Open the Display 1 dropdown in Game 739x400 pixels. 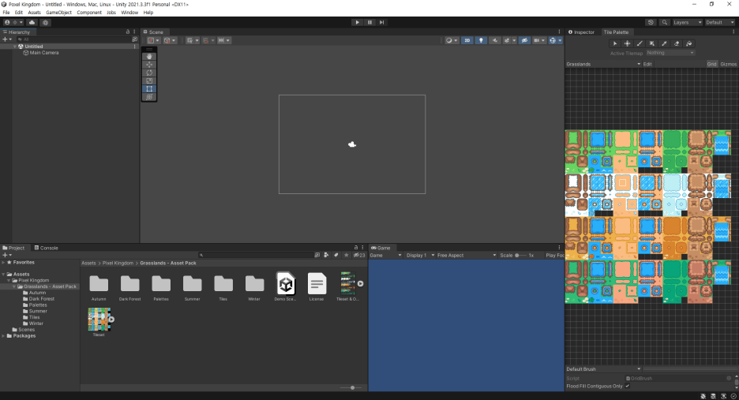tap(420, 255)
